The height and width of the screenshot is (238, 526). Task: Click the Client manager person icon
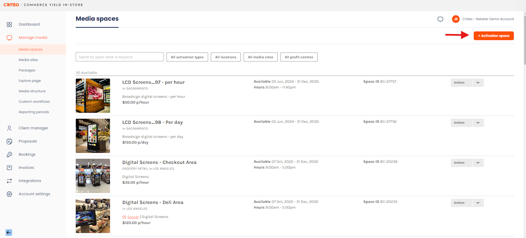[9, 128]
